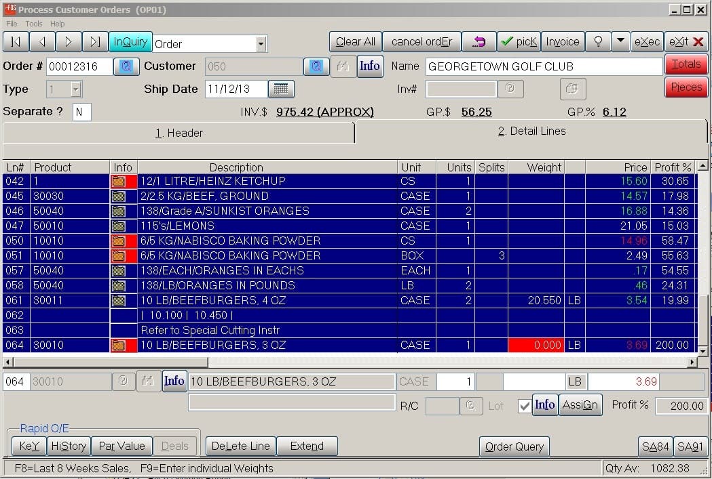Expand the black down-arrow toolbar menu
Screen dimensions: 712x479
click(x=620, y=42)
